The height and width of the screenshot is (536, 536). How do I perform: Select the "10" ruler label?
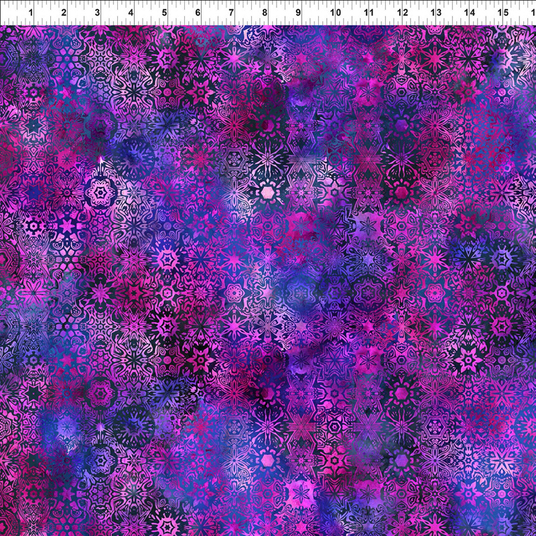[336, 13]
